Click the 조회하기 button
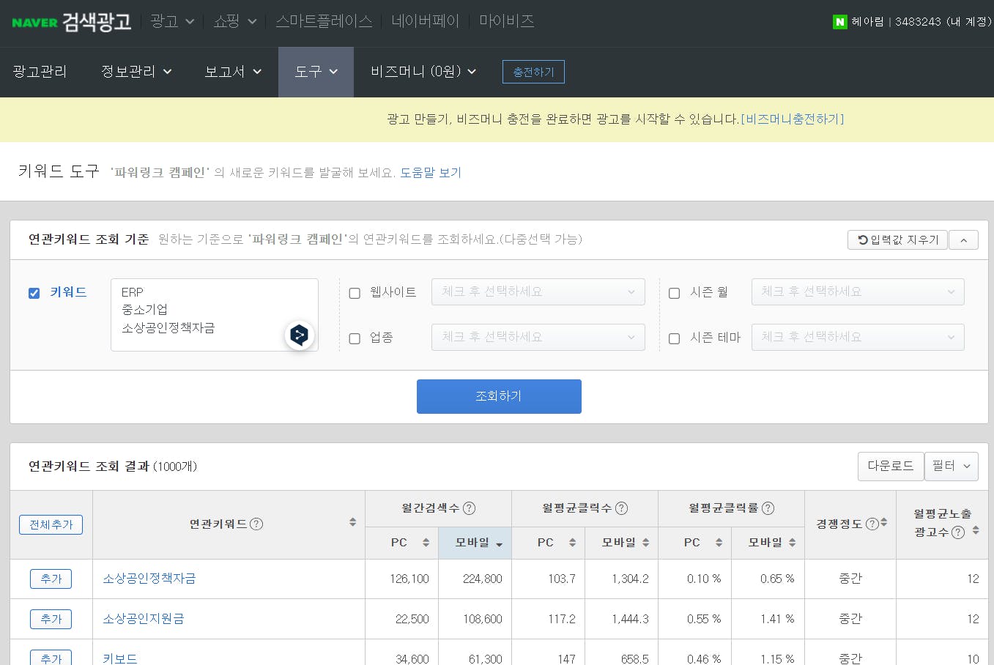 [x=499, y=396]
